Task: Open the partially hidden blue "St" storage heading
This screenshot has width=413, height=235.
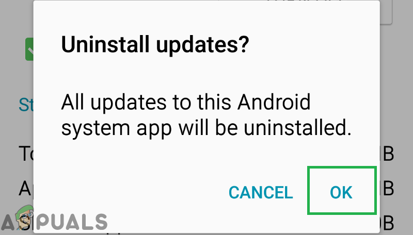Action: point(26,105)
